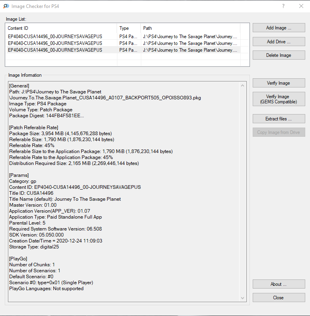The image size is (310, 316).
Task: Click the 'Application Version(APP_VER): 01.07' line
Action: (49, 211)
